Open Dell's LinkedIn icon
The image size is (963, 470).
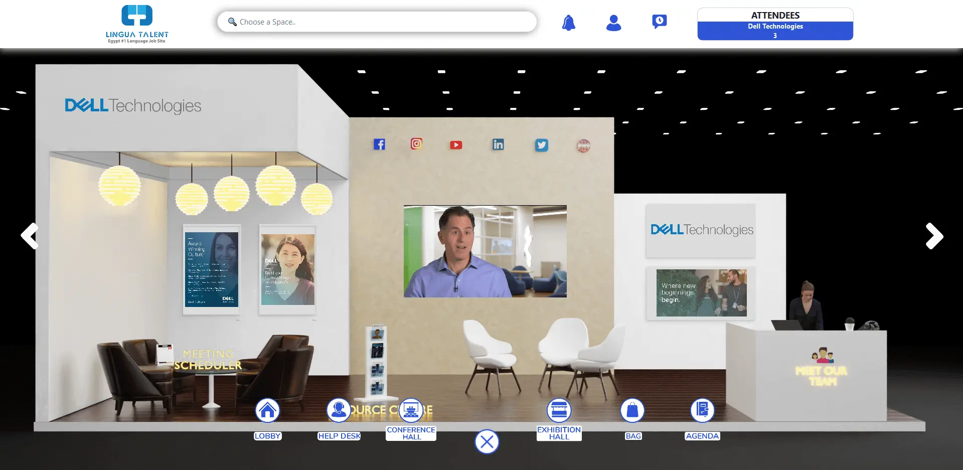[498, 144]
